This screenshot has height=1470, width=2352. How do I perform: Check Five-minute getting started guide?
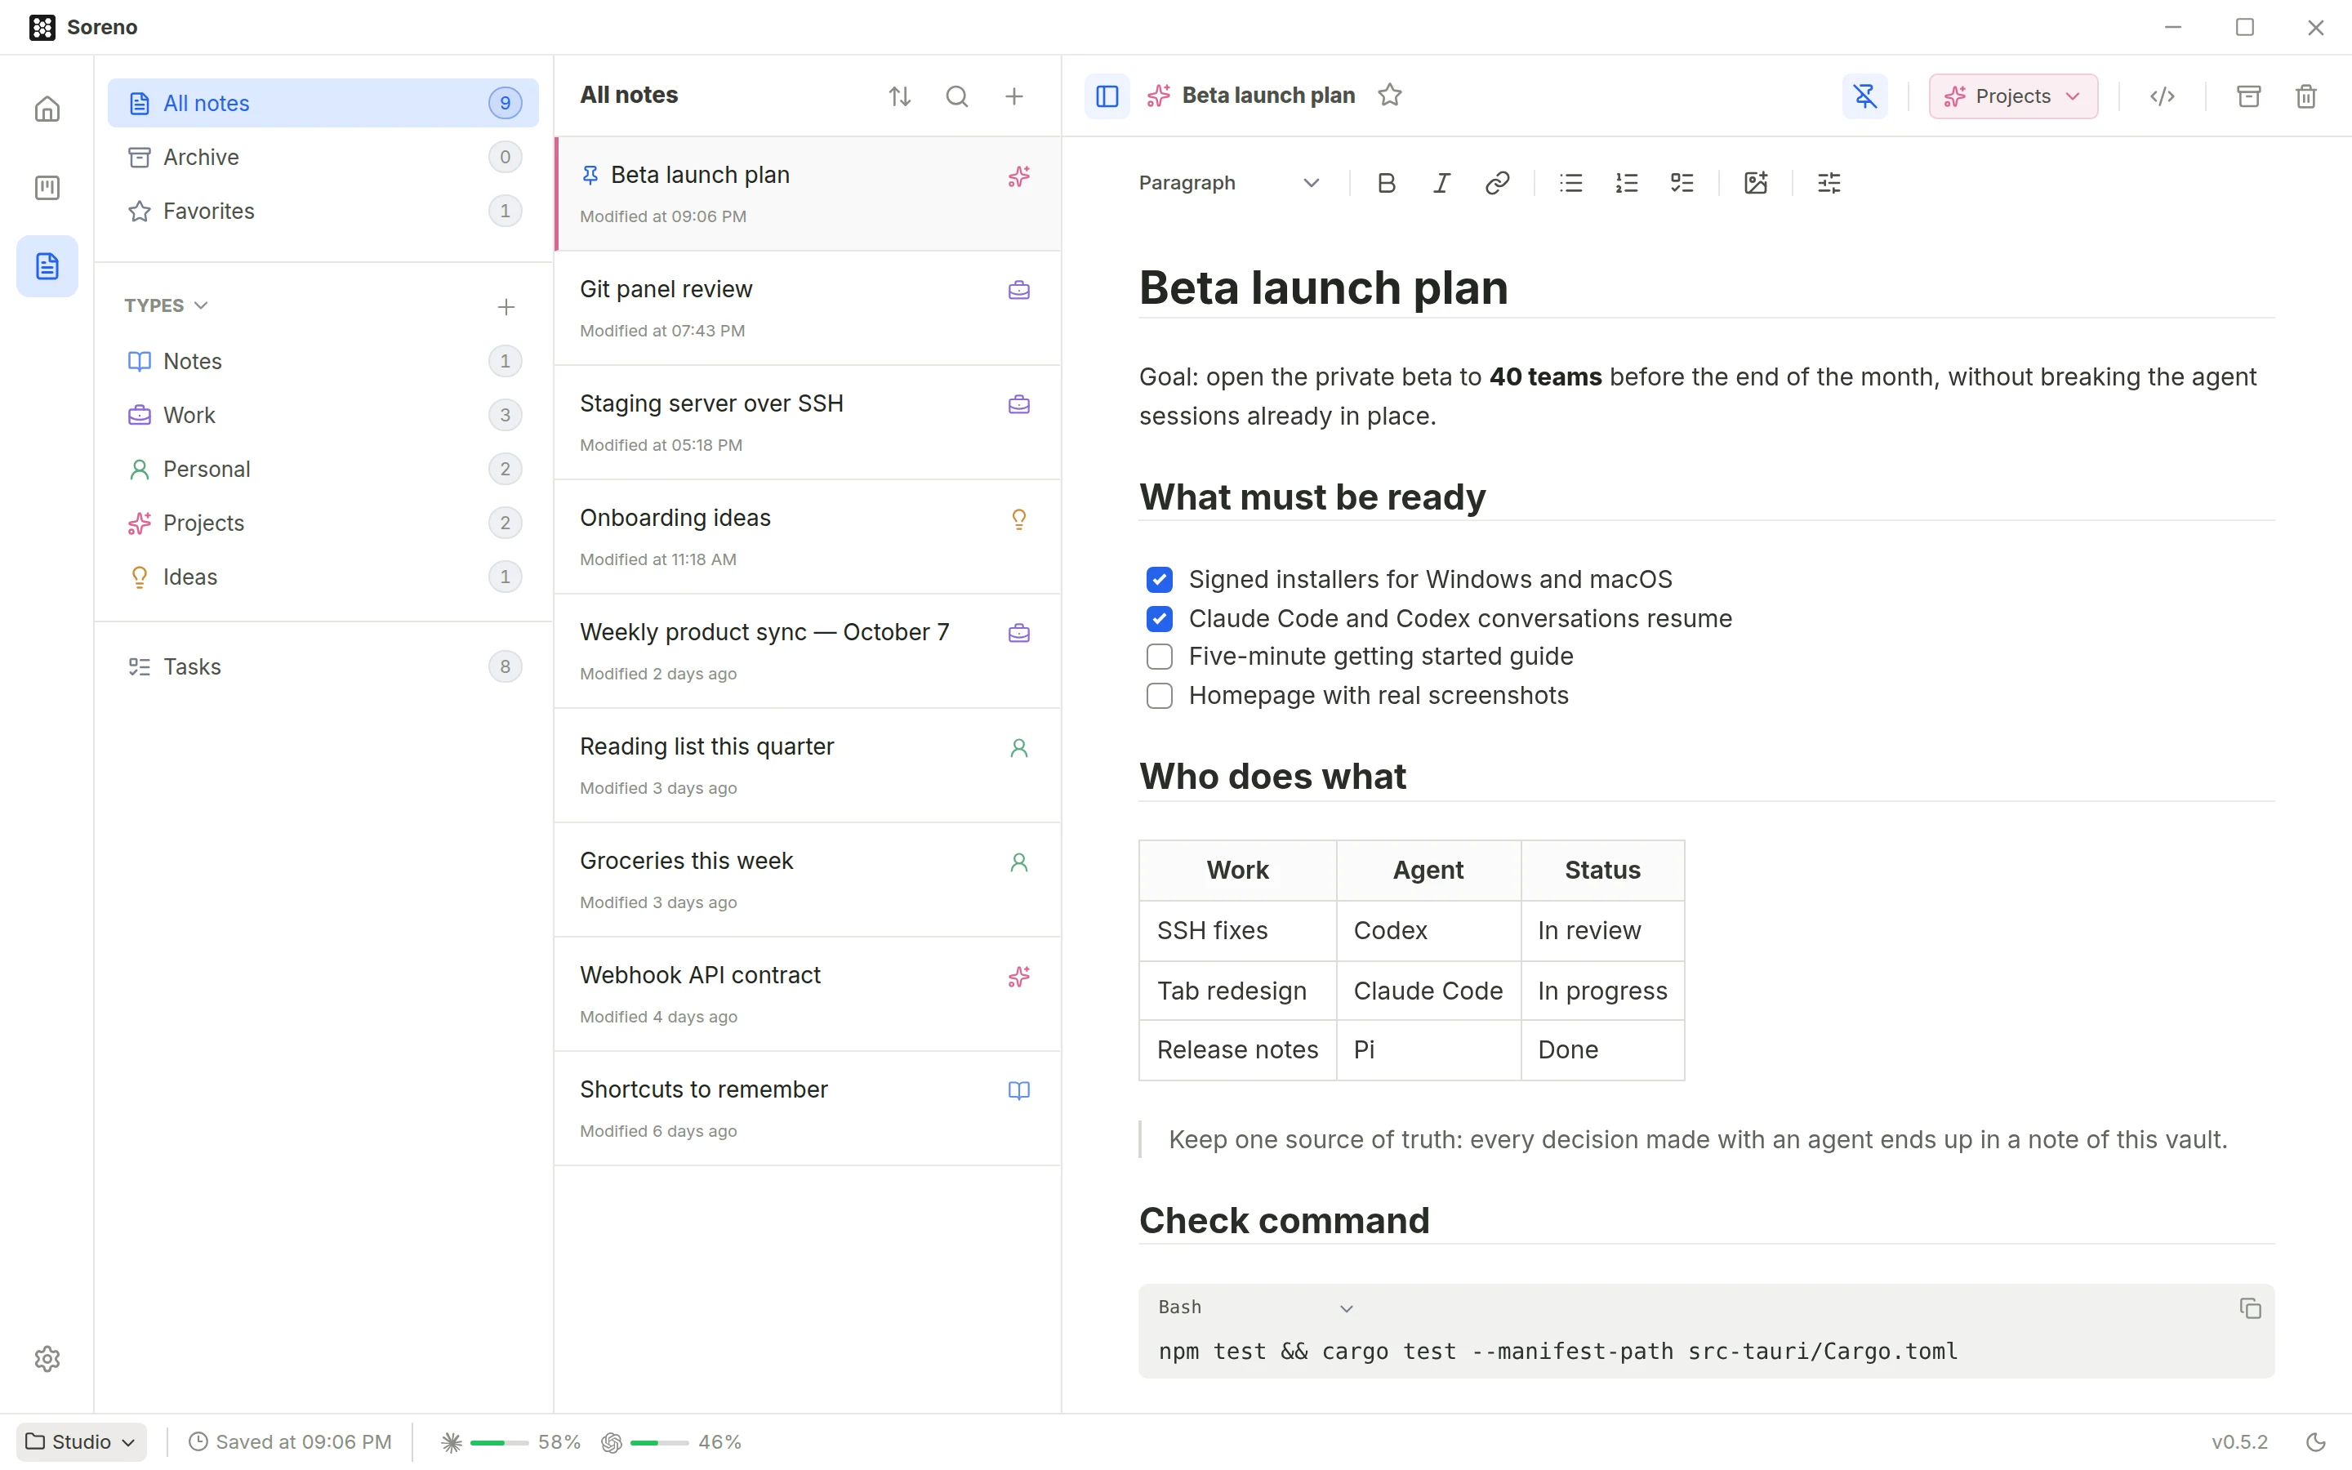pyautogui.click(x=1159, y=657)
